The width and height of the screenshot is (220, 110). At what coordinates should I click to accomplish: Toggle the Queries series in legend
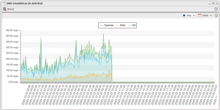pyautogui.click(x=106, y=25)
